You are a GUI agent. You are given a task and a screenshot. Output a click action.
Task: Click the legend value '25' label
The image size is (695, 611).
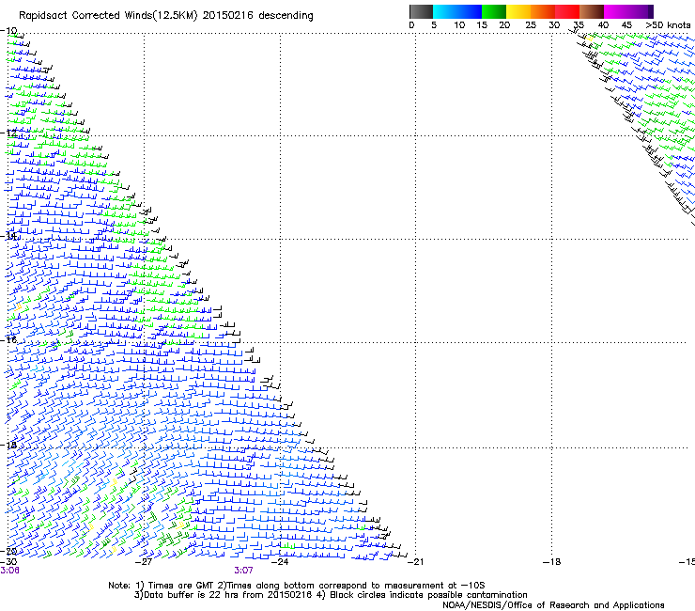pos(531,25)
